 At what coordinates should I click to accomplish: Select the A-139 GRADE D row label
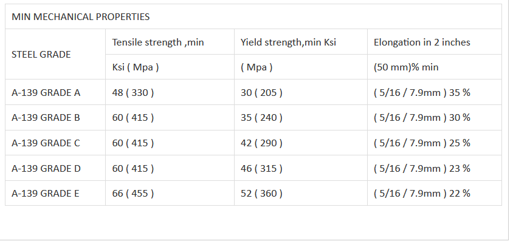(x=46, y=168)
